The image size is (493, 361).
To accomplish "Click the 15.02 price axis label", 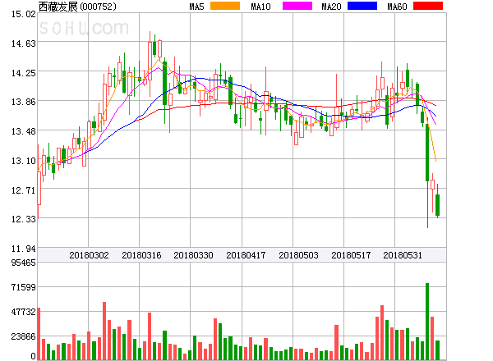I will click(x=24, y=14).
